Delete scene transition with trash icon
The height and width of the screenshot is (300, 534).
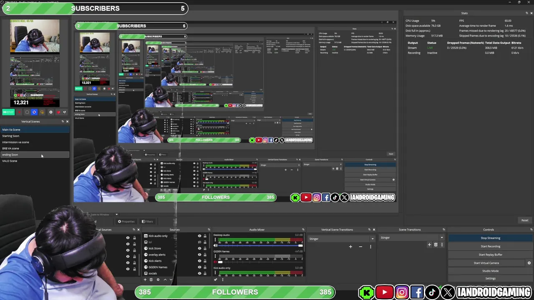click(x=436, y=245)
